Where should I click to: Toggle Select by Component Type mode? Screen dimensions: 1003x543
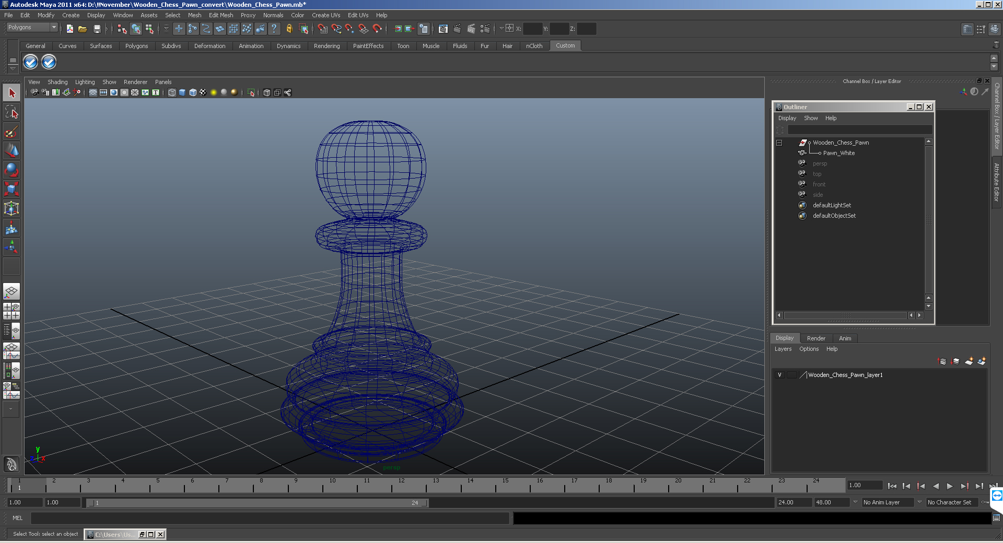click(x=149, y=29)
